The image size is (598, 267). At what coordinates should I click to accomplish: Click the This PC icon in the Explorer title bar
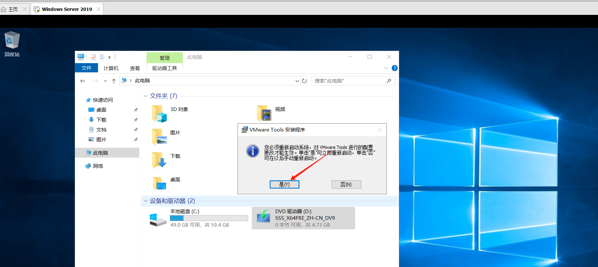(x=81, y=57)
